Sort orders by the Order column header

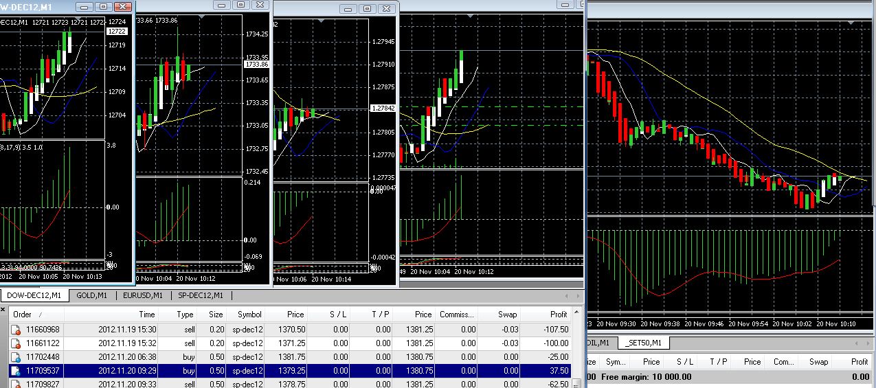point(36,314)
